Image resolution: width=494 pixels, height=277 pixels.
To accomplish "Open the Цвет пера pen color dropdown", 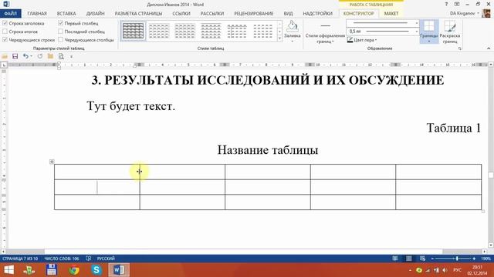I will (x=362, y=40).
